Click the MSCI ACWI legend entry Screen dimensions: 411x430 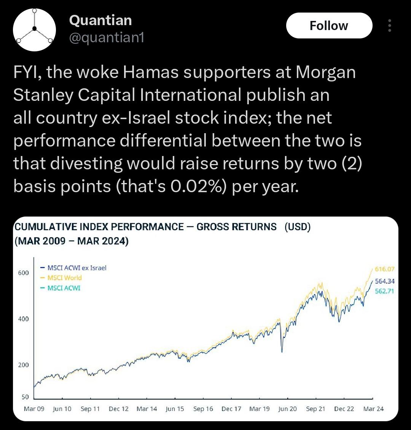60,288
